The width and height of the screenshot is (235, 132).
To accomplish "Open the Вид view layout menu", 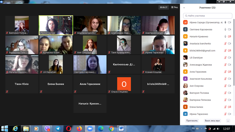I will tap(174, 7).
